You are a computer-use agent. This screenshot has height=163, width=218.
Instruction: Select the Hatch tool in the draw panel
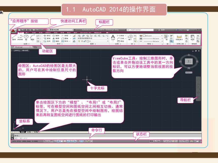(x=38, y=41)
